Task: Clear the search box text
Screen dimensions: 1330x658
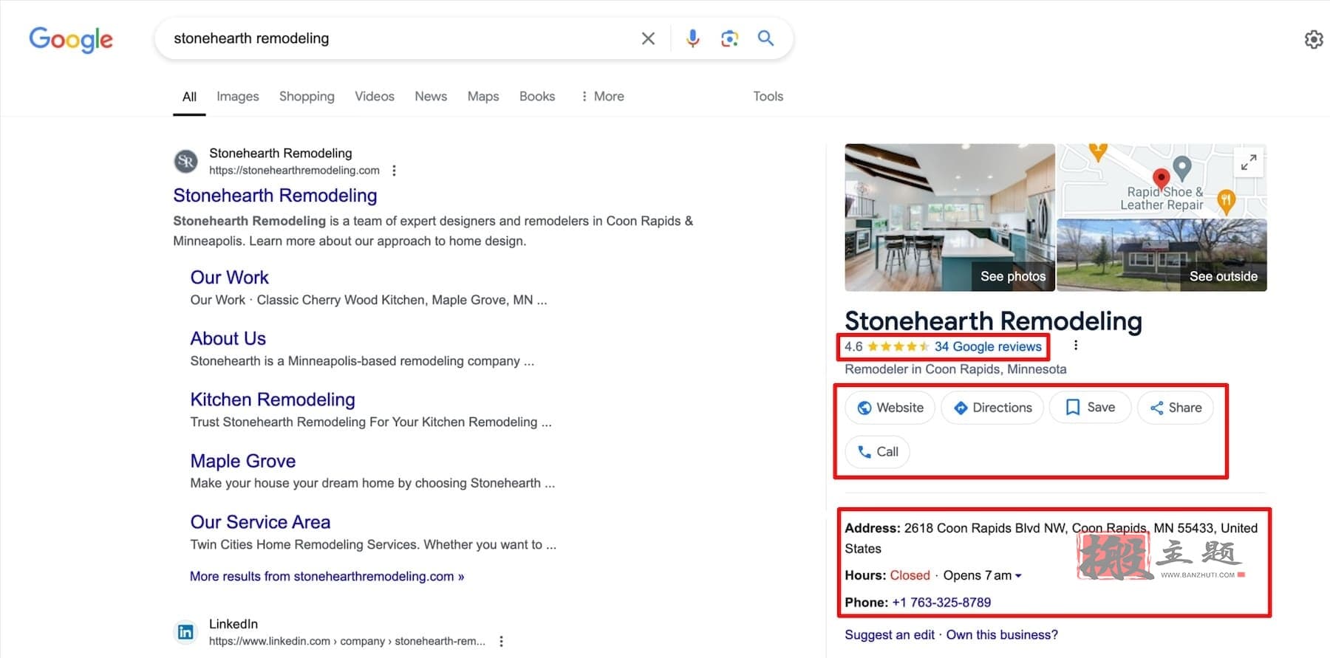Action: pyautogui.click(x=648, y=38)
